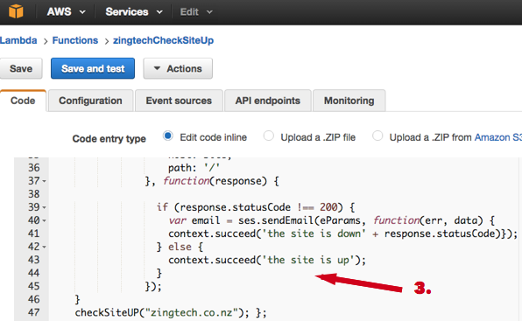522x321 pixels.
Task: Collapse code fold arrow at line 40
Action: (x=44, y=220)
